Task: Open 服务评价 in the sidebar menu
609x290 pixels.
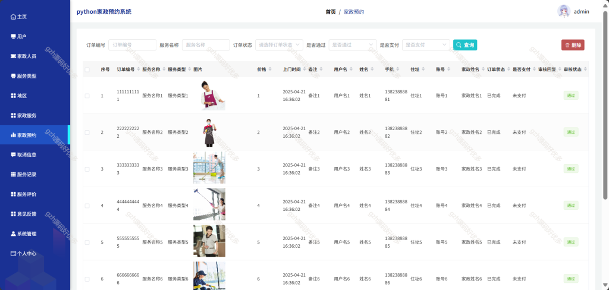Action: [35, 194]
